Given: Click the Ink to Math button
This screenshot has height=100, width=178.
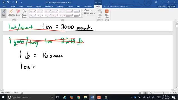Looking at the screenshot, I should click(x=100, y=14).
